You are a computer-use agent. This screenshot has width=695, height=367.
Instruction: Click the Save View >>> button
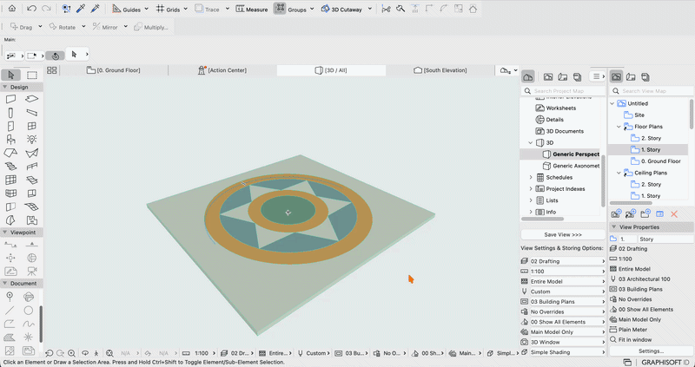tap(563, 234)
